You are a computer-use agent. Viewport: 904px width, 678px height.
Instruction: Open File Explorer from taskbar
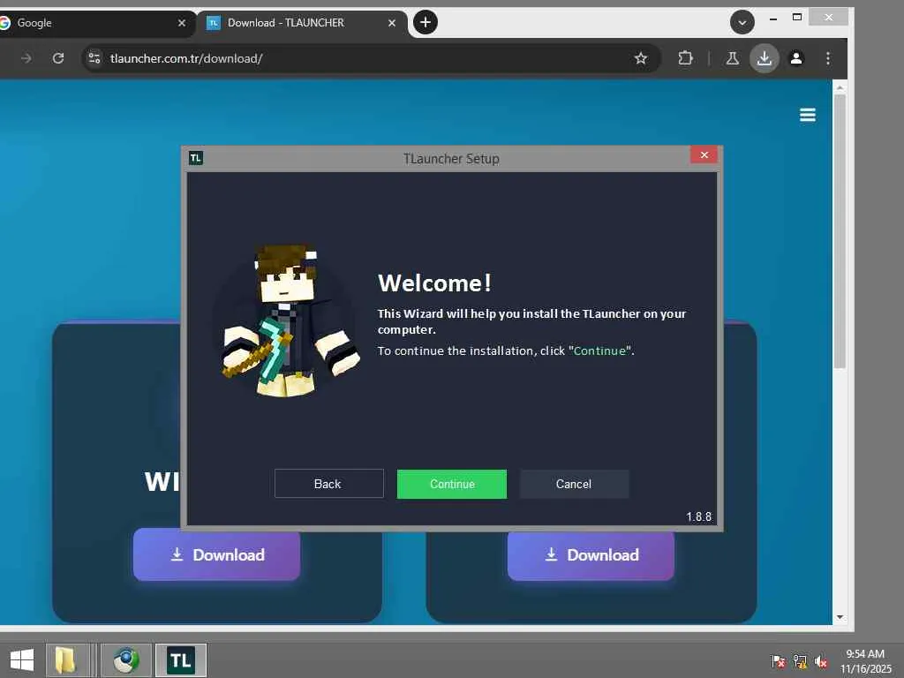[x=65, y=660]
